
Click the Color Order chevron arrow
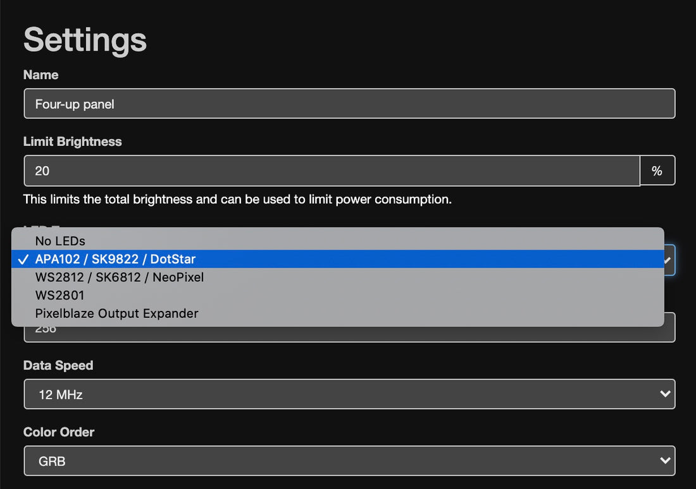point(664,461)
